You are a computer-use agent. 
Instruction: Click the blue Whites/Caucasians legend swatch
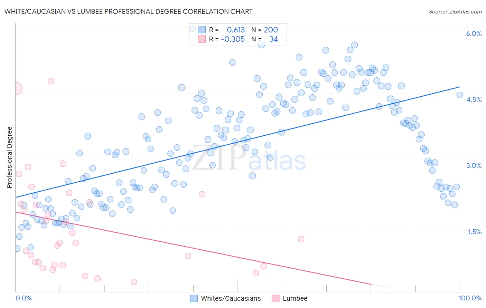(194, 298)
